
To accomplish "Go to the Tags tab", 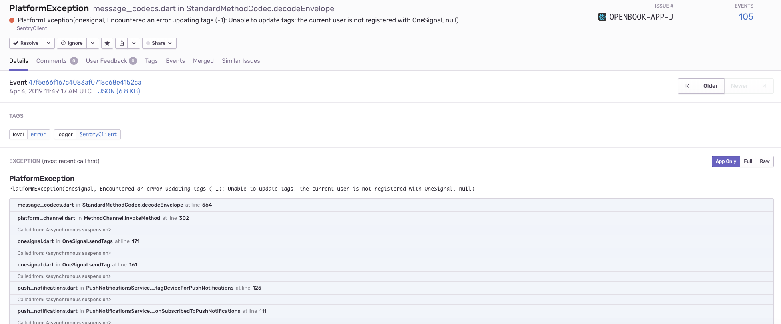I will pyautogui.click(x=151, y=61).
